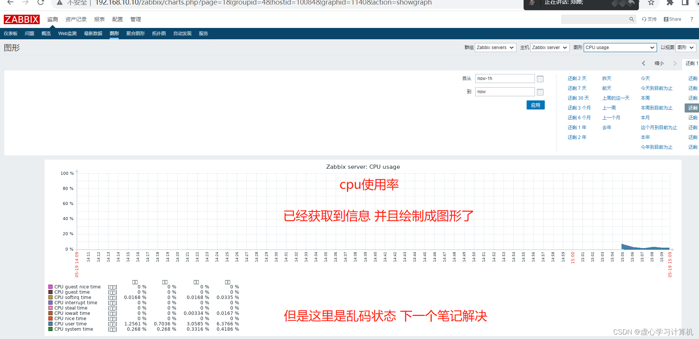Image resolution: width=699 pixels, height=339 pixels.
Task: Click the not-secure warning icon
Action: tap(59, 3)
